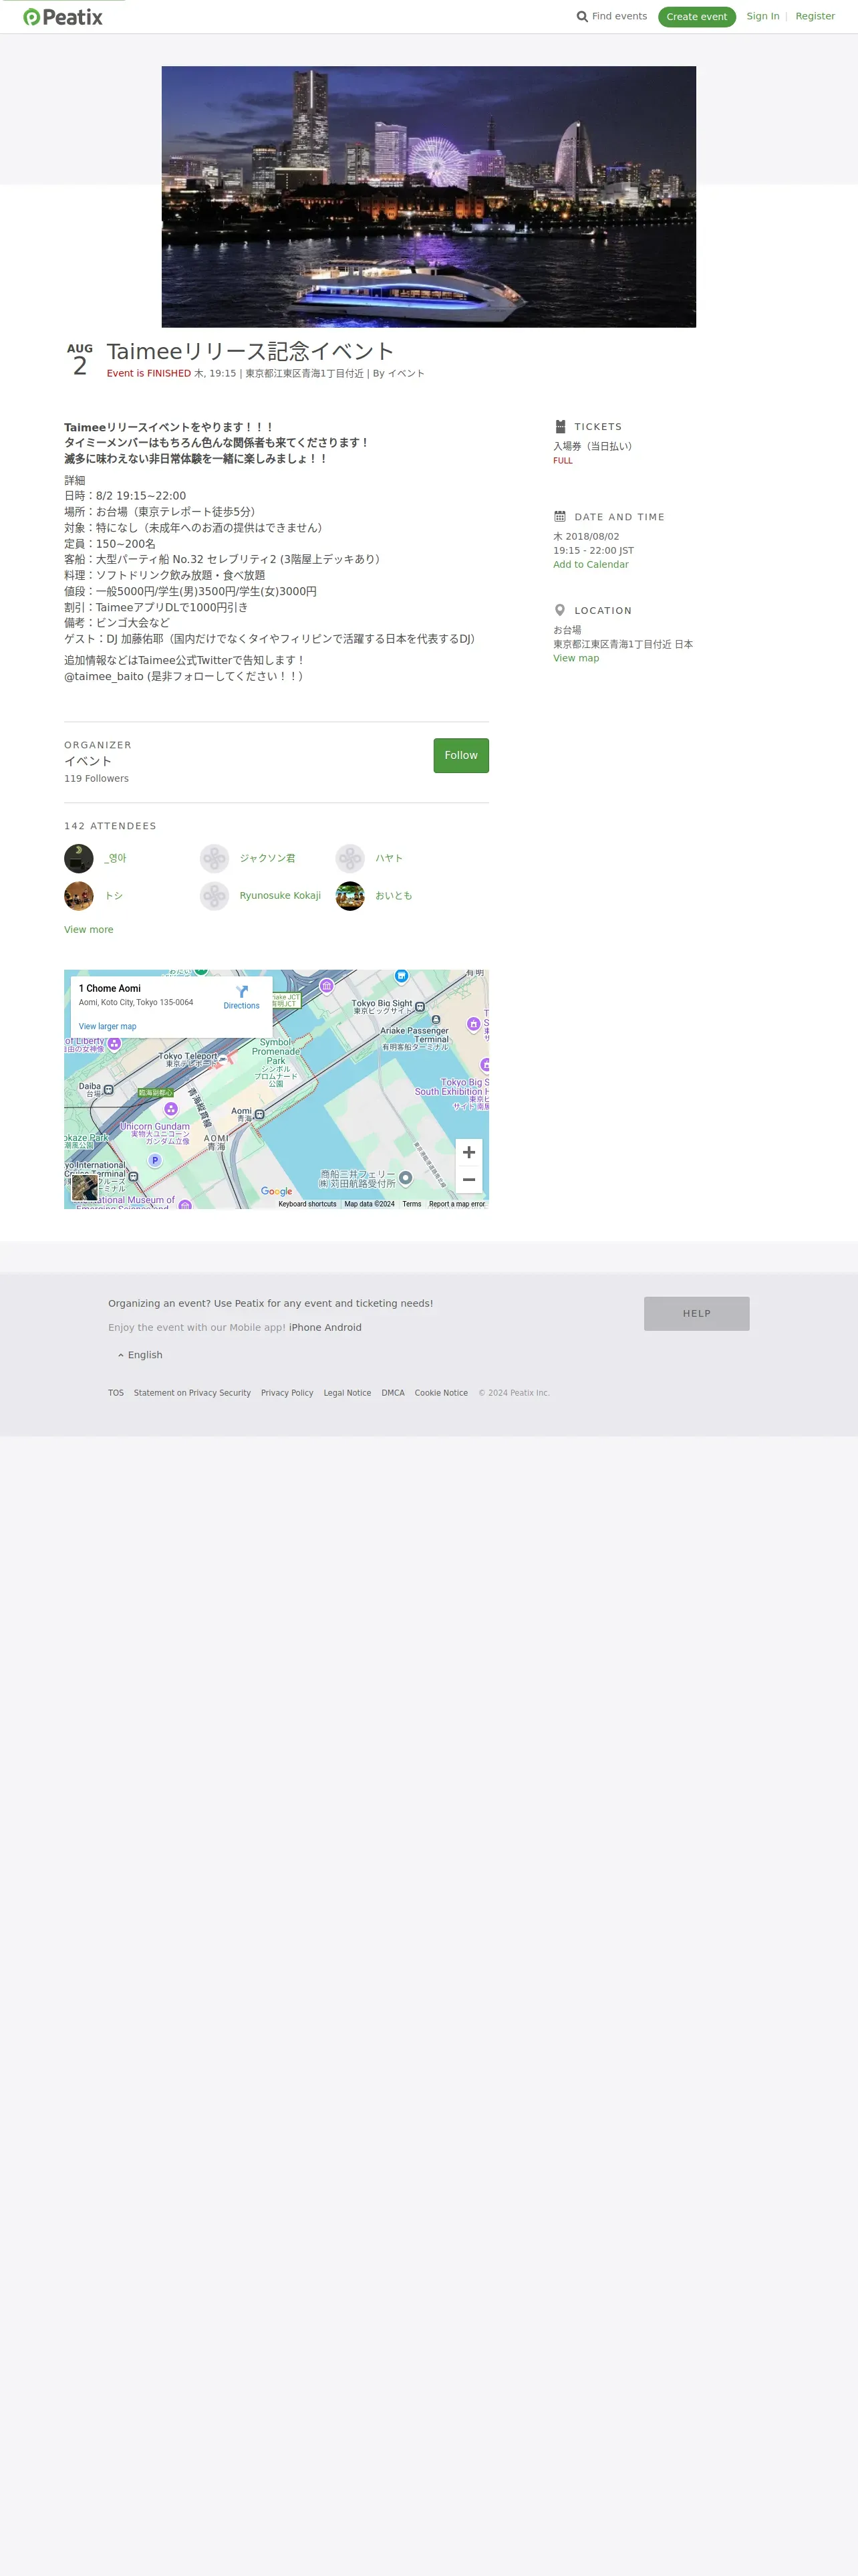858x2576 pixels.
Task: Click Statue of Liberty marker on map
Action: [115, 1044]
